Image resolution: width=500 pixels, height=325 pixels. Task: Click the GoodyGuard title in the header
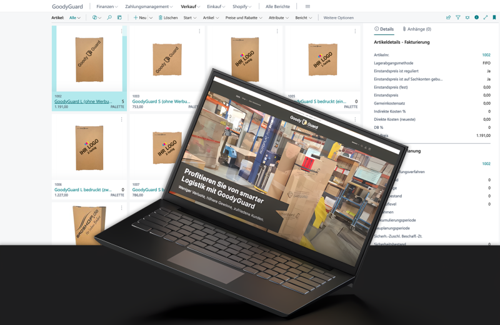[x=67, y=6]
